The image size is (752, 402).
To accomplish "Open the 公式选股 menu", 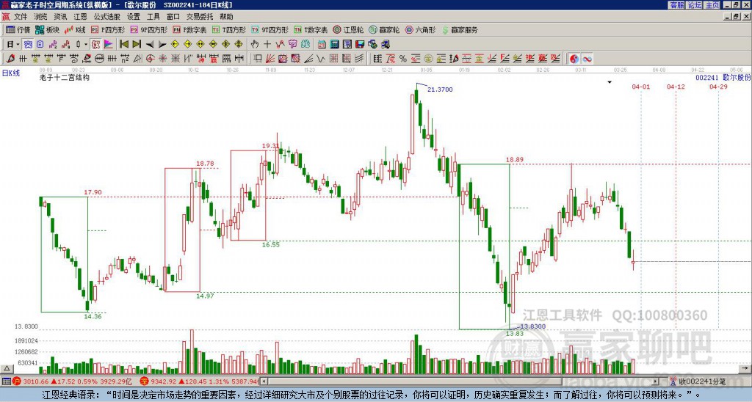I will 107,17.
